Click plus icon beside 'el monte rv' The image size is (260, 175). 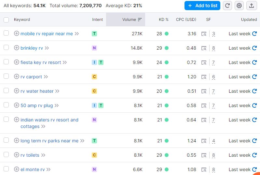16,169
